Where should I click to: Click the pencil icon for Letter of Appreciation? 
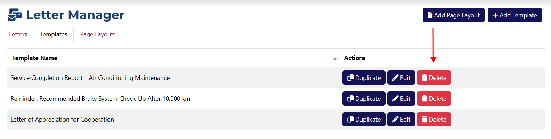(395, 120)
